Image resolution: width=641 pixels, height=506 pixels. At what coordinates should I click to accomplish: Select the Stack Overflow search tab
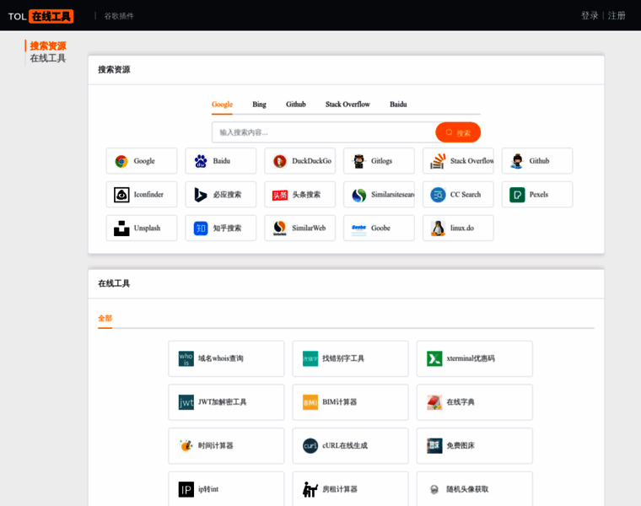coord(347,105)
